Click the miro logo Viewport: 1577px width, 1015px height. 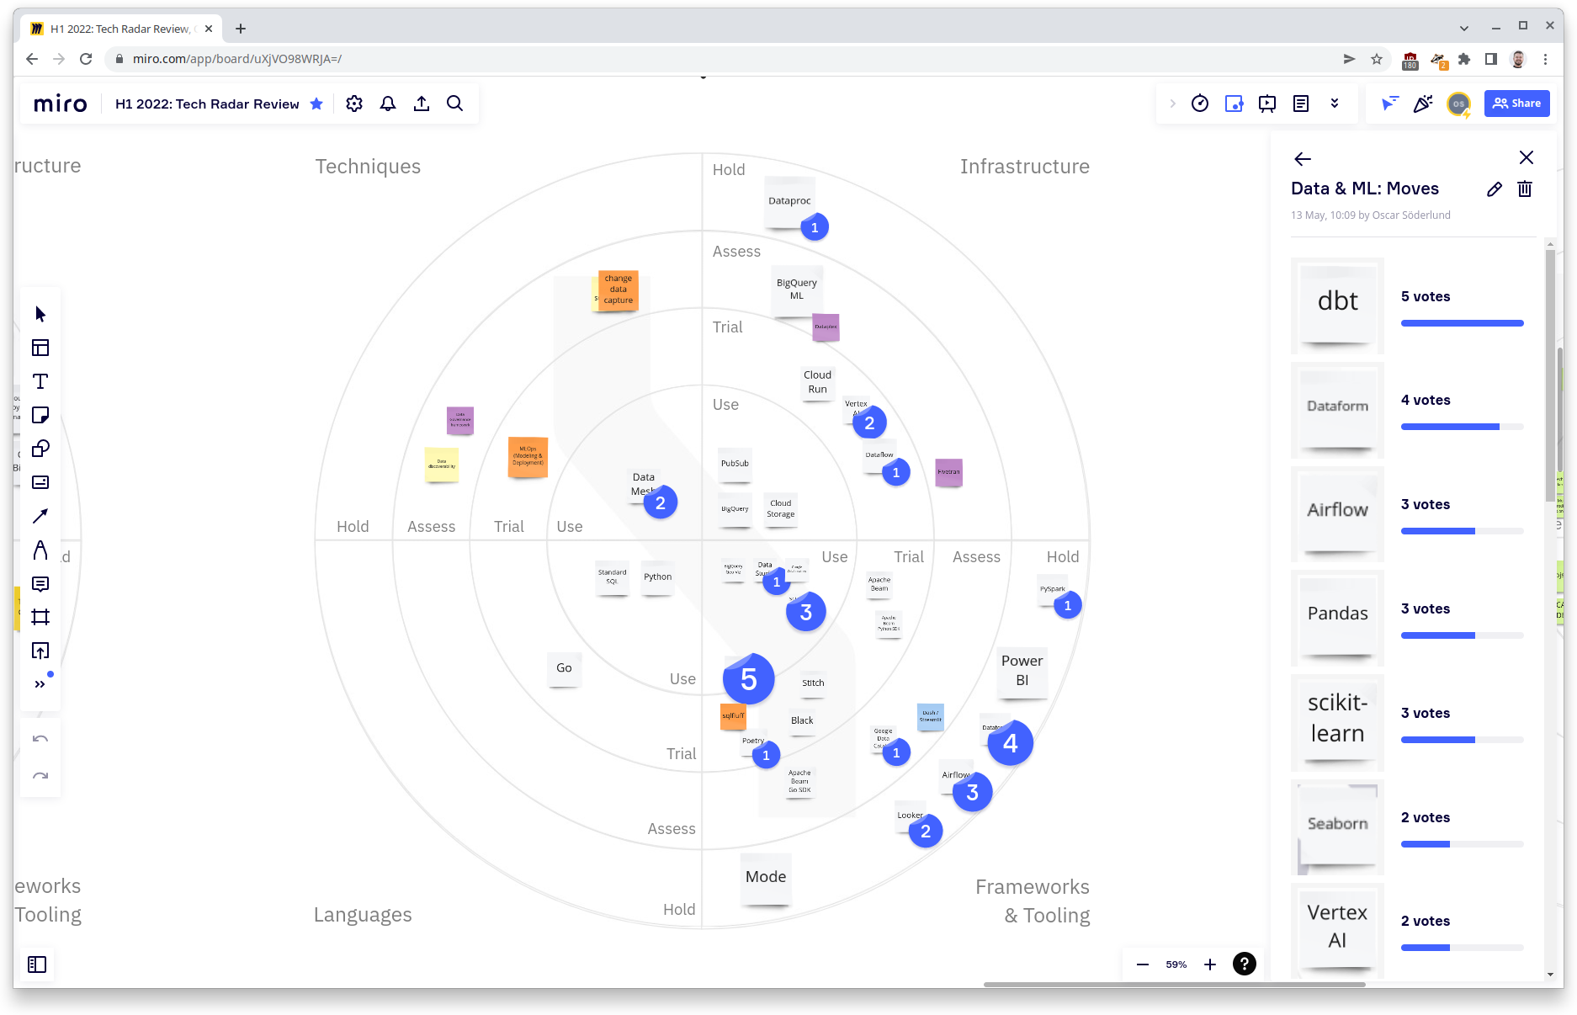[61, 104]
